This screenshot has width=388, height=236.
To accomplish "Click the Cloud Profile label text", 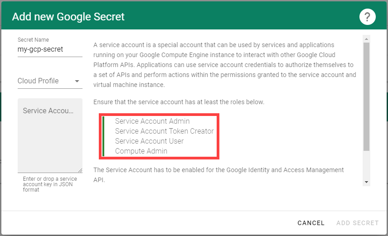I will pos(38,81).
